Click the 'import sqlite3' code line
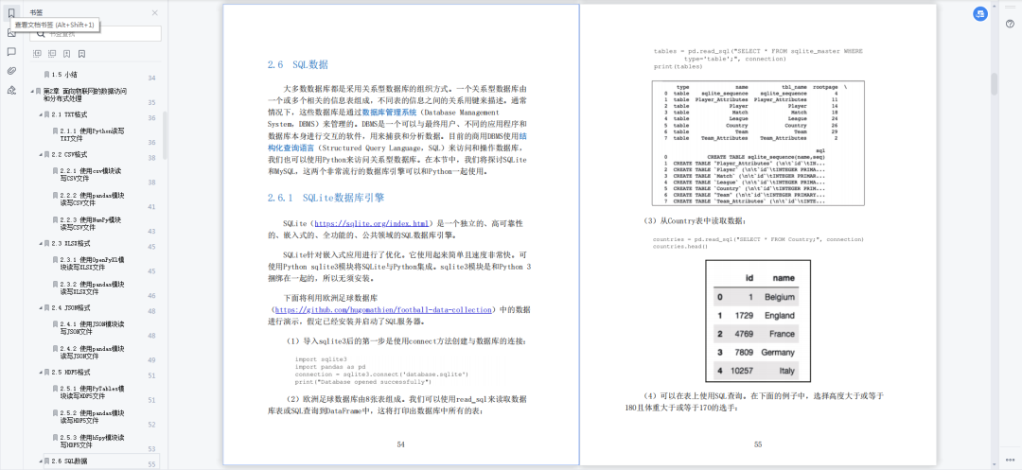This screenshot has width=1022, height=470. (x=321, y=358)
